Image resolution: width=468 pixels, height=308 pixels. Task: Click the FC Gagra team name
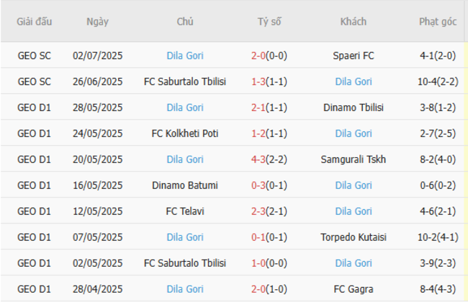point(354,289)
